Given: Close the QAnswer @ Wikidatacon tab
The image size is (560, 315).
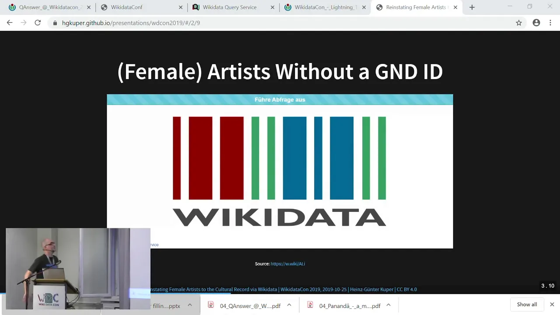Looking at the screenshot, I should pyautogui.click(x=89, y=7).
